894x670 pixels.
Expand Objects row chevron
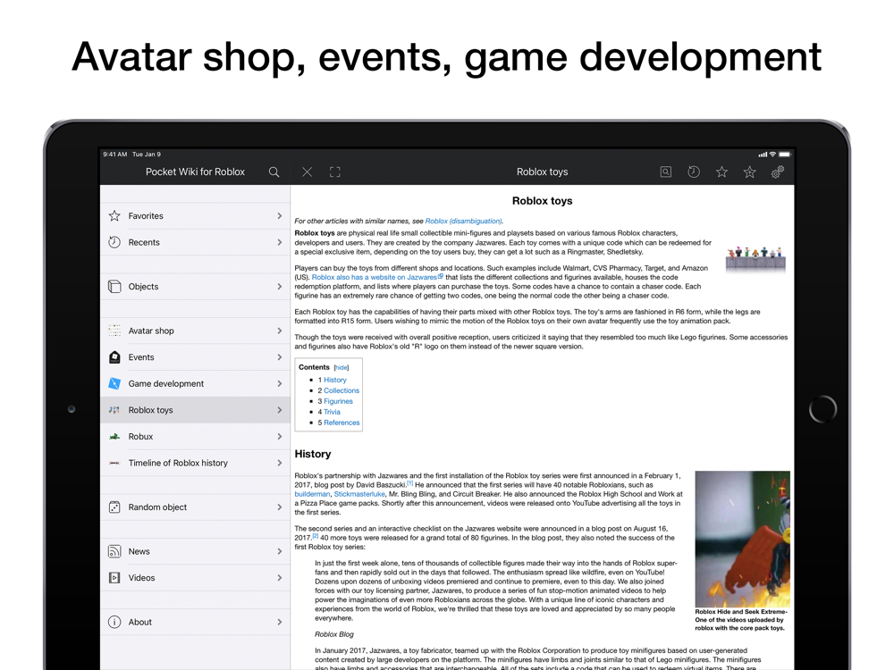(279, 287)
